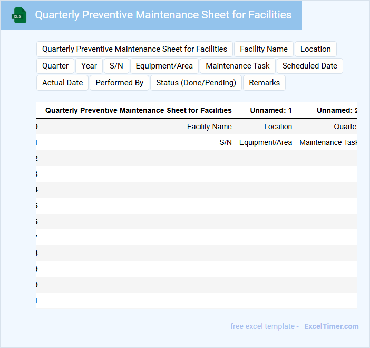Click the 'Unnamed: 1' column header
This screenshot has height=348, width=370.
(271, 110)
